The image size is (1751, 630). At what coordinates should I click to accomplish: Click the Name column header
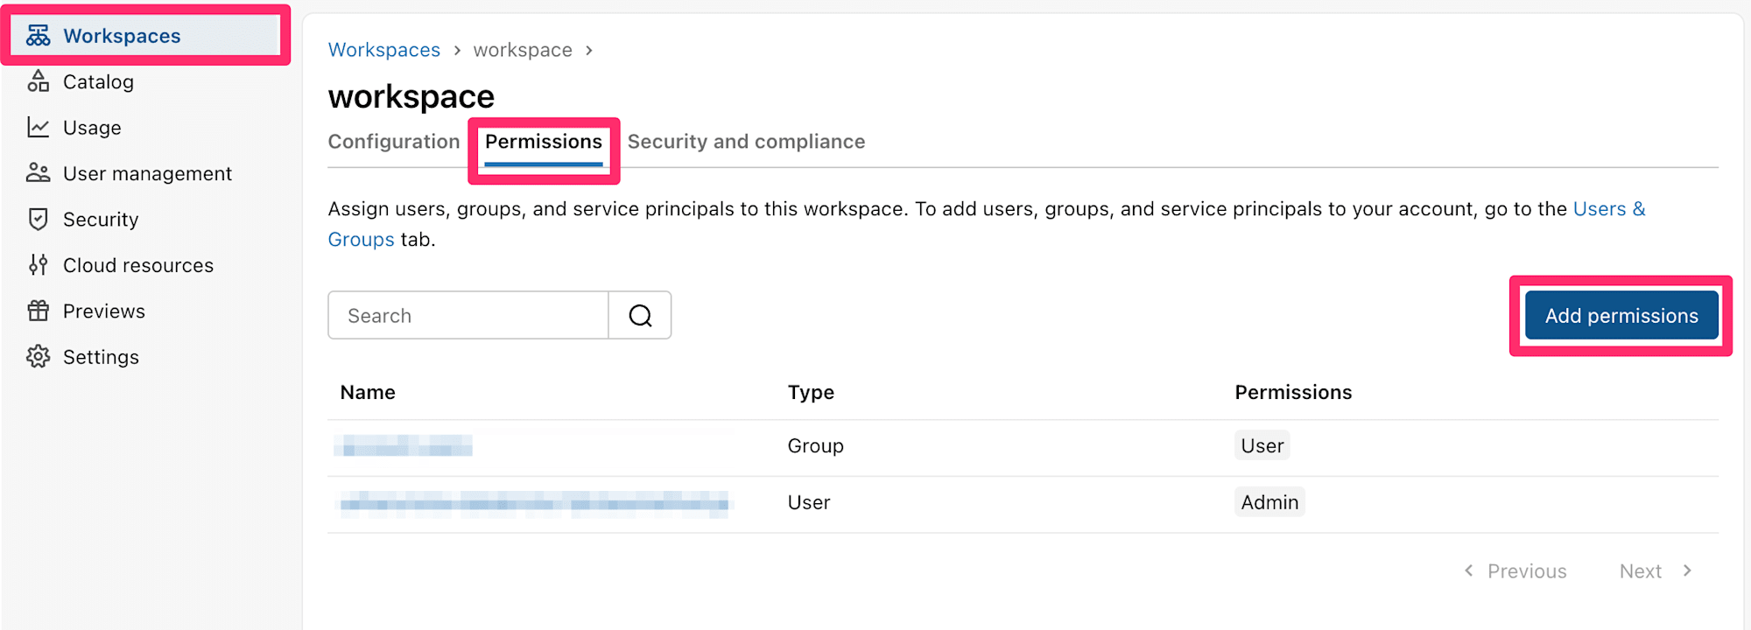coord(368,392)
